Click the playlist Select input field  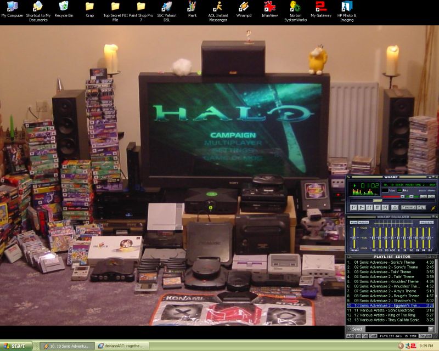coord(397,329)
